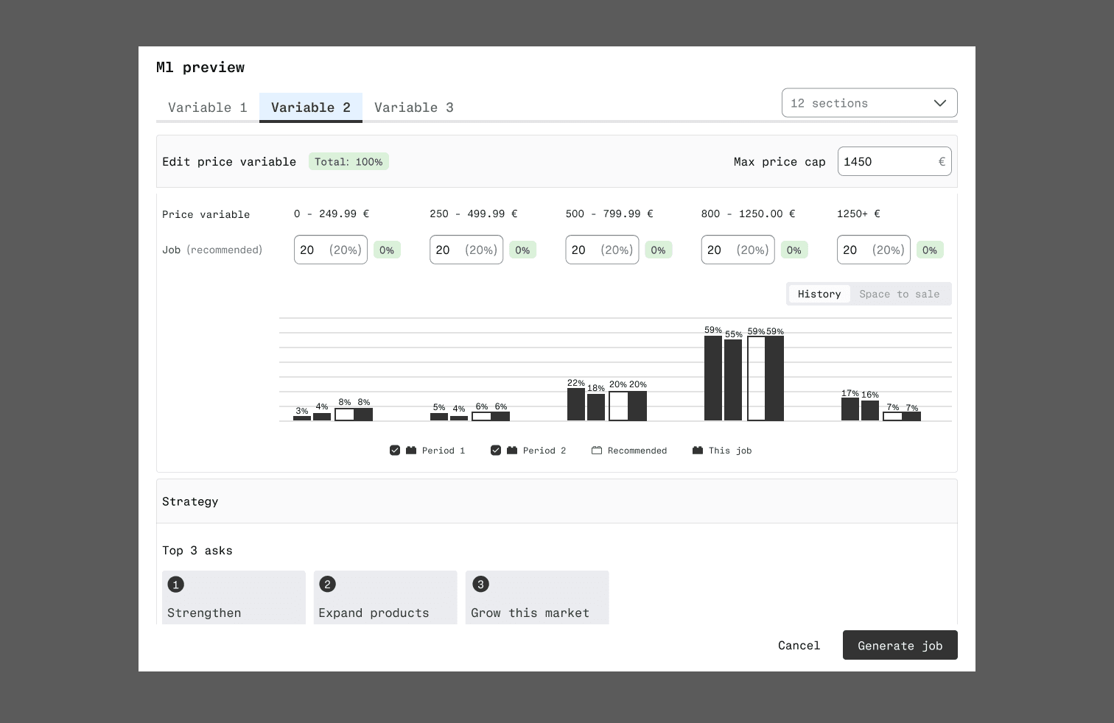Click the number 1 badge on Strengthen card

tap(175, 585)
